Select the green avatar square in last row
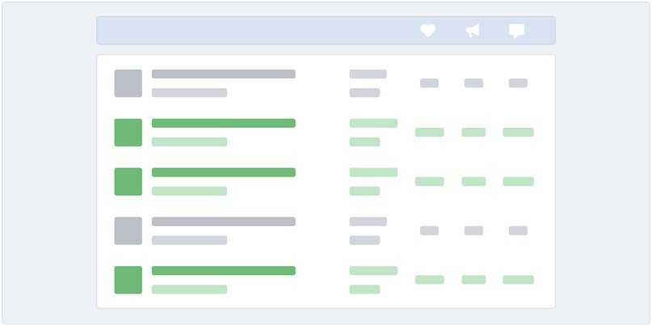Image resolution: width=652 pixels, height=326 pixels. pyautogui.click(x=128, y=280)
